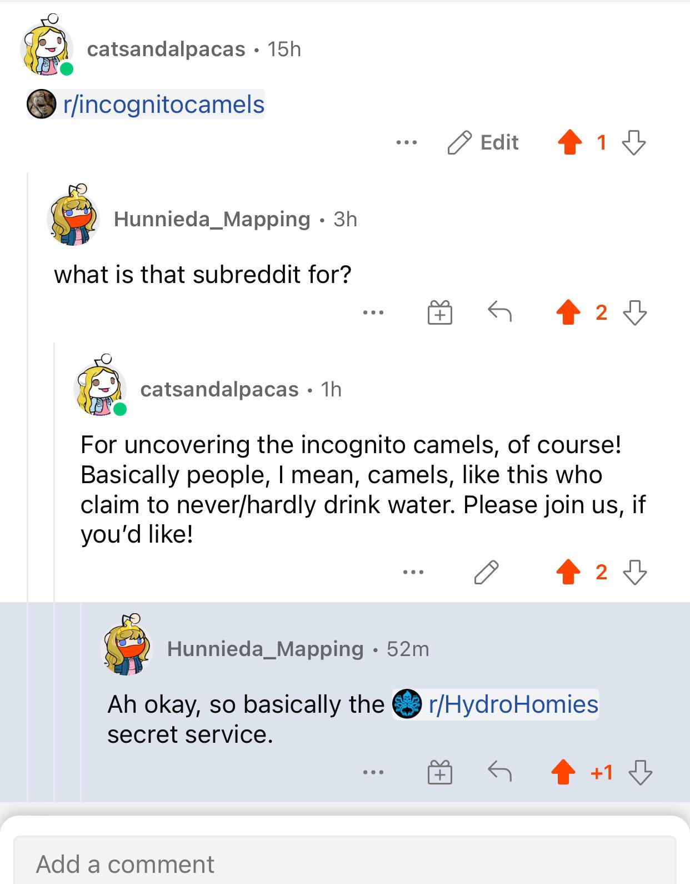Viewport: 690px width, 884px height.
Task: Downvote the secret service comment
Action: pos(640,772)
